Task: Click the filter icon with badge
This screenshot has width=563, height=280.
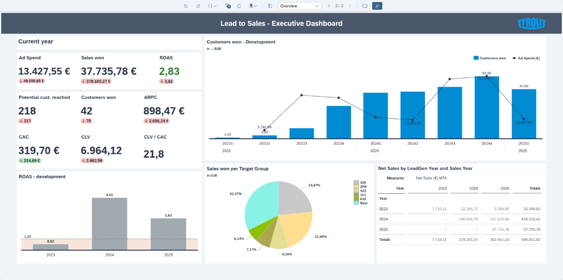Action: (x=227, y=5)
